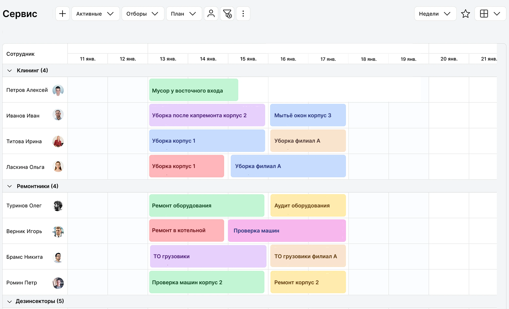Open the Отборы dropdown
Screen dimensions: 509x309
click(x=143, y=14)
